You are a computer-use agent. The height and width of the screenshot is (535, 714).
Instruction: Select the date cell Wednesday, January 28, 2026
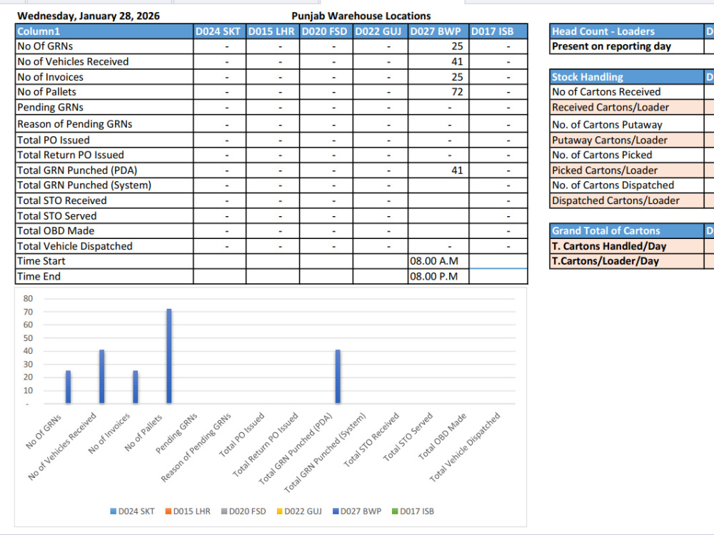click(89, 16)
